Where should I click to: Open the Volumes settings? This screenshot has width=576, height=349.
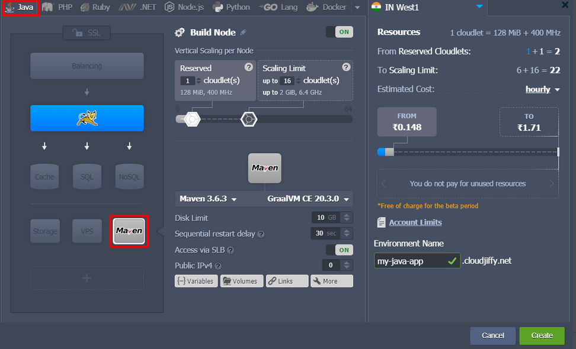pyautogui.click(x=242, y=281)
